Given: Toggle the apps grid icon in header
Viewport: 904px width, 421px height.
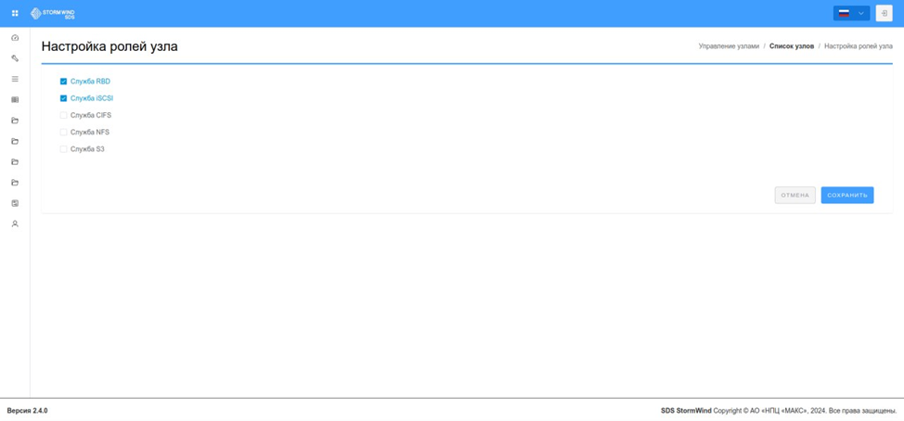Looking at the screenshot, I should [15, 13].
